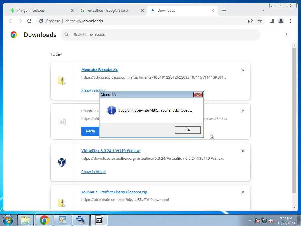Click the Chrome site info icon
The height and width of the screenshot is (226, 301).
click(x=41, y=21)
